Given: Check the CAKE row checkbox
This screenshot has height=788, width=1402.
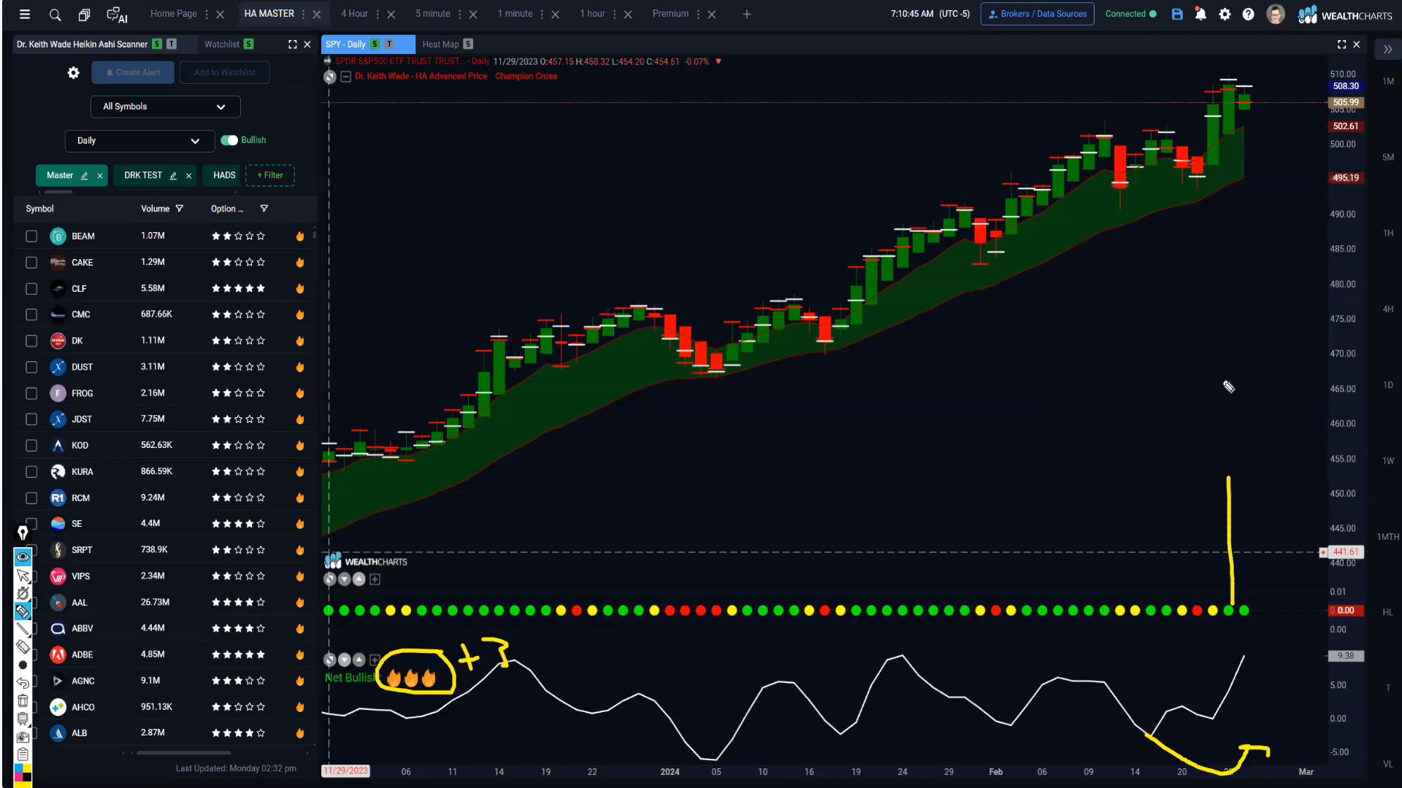Looking at the screenshot, I should click(31, 262).
